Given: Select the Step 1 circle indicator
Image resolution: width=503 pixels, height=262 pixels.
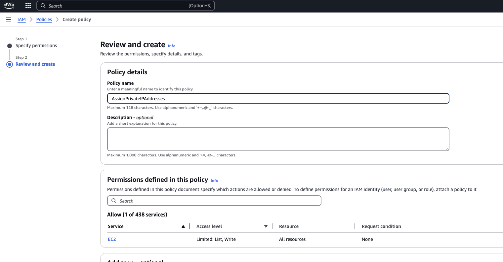Looking at the screenshot, I should (x=10, y=46).
